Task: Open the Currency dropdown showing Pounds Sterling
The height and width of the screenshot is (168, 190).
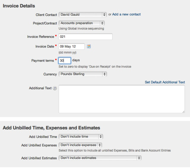Action: pyautogui.click(x=83, y=74)
